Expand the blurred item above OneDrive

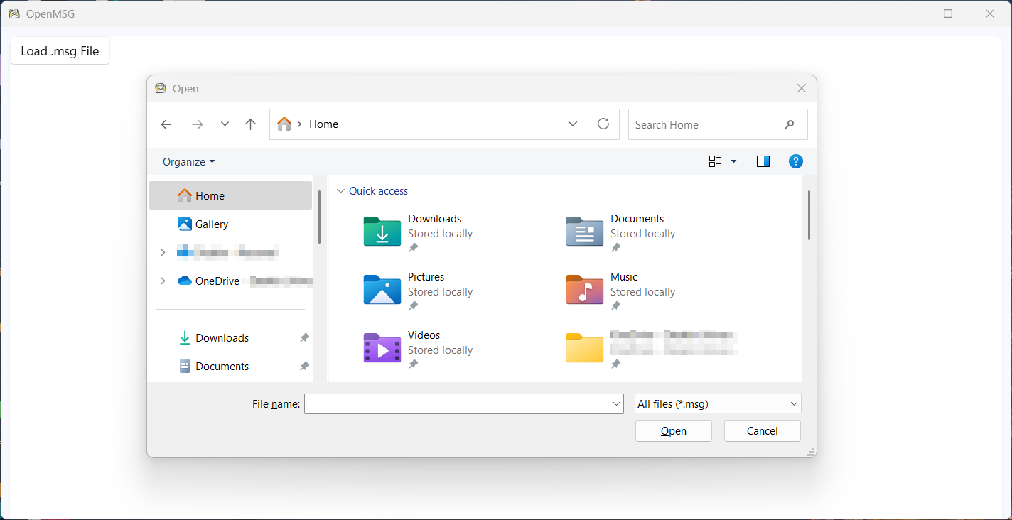[163, 252]
